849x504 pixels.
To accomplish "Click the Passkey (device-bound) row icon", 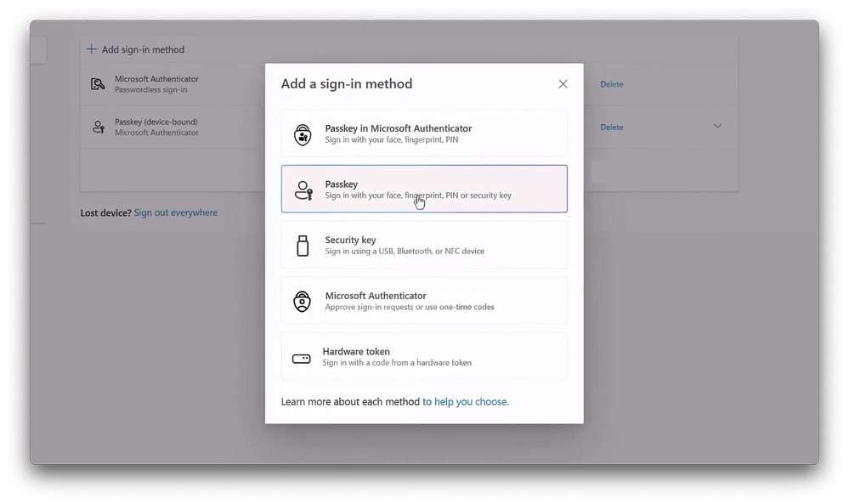I will click(x=98, y=127).
